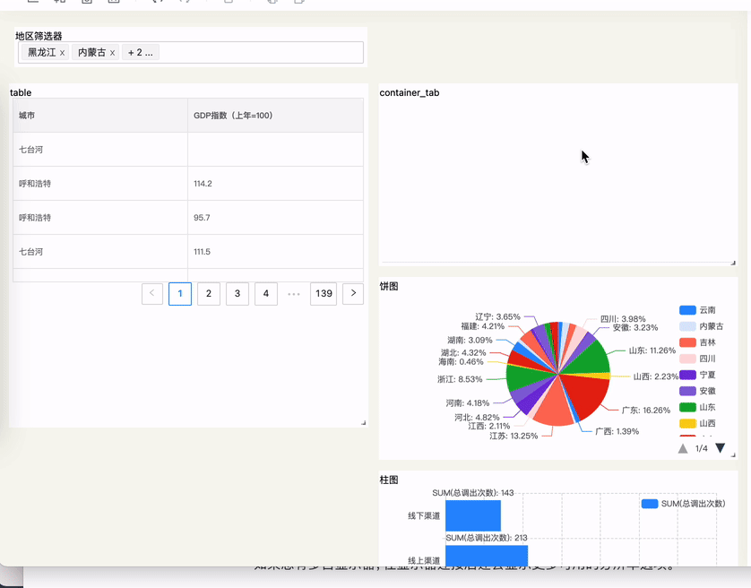Viewport: 751px width, 588px height.
Task: Click the 呼和浩特 row showing 114.2
Action: (x=99, y=184)
